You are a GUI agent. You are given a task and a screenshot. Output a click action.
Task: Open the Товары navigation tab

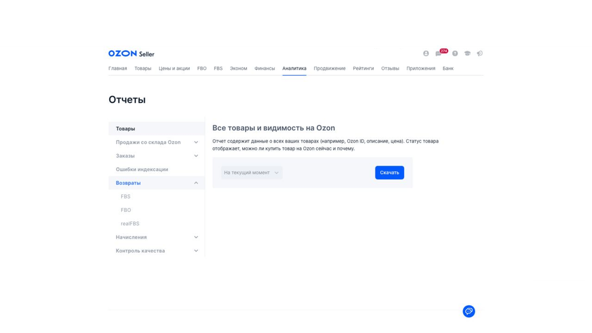pos(143,68)
